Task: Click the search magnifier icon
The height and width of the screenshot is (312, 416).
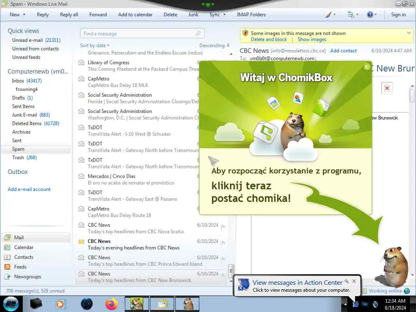Action: tap(198, 33)
